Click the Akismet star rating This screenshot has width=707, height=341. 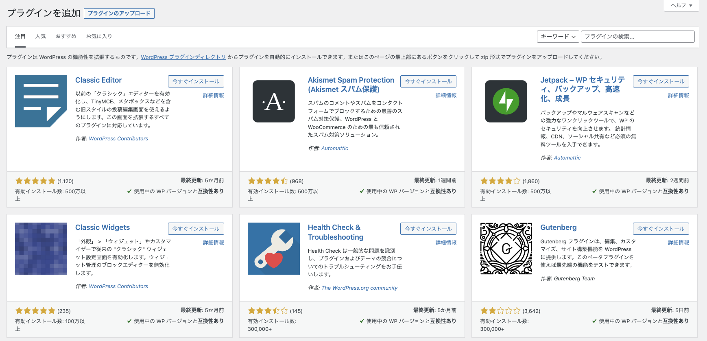click(x=268, y=181)
